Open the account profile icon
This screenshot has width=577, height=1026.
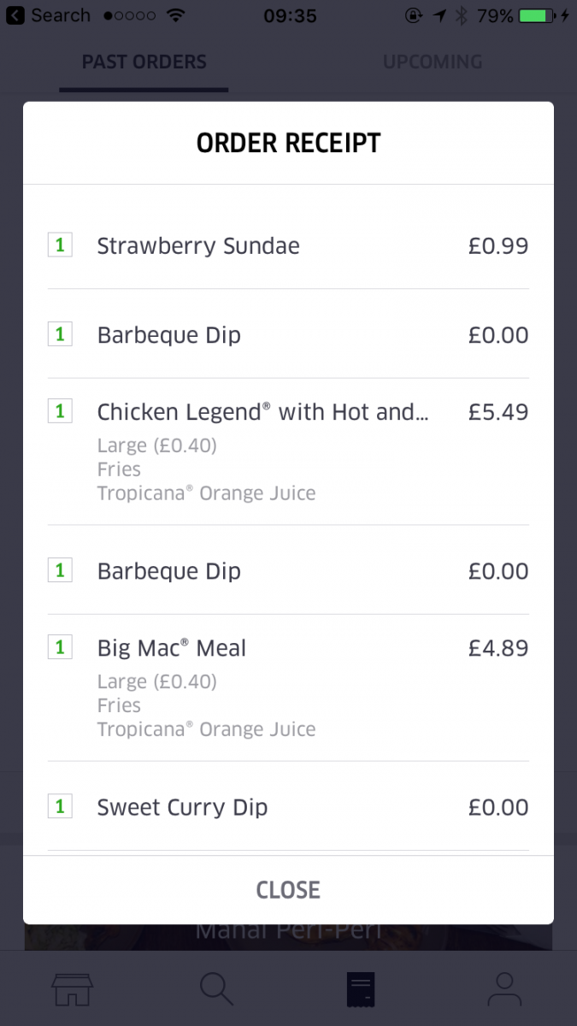tap(504, 989)
